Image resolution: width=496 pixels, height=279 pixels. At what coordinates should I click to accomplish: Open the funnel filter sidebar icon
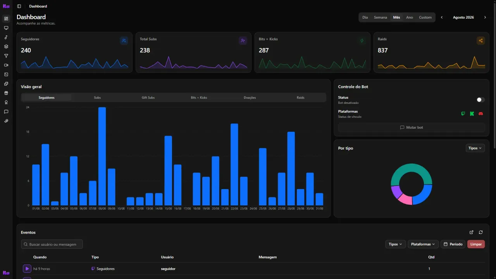pos(6,56)
